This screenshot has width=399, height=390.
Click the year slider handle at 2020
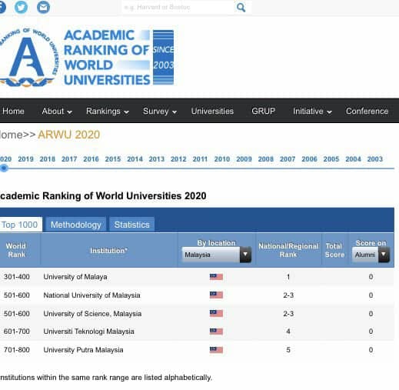coord(4,168)
